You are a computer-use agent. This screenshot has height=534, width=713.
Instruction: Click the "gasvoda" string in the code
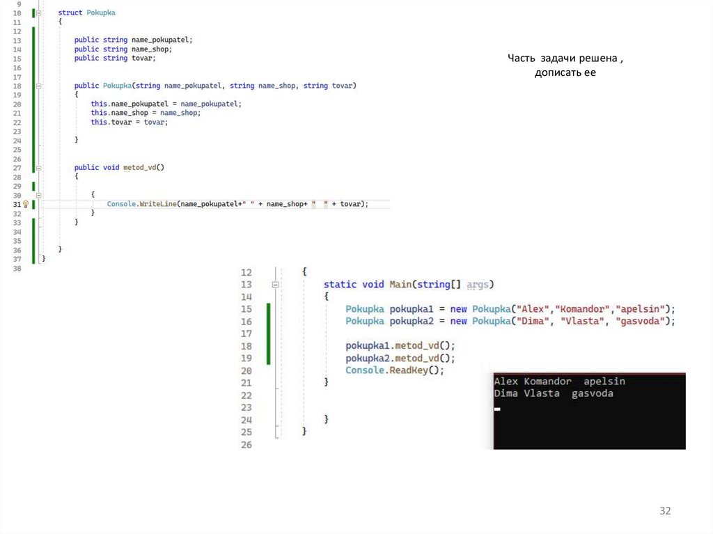click(x=641, y=321)
